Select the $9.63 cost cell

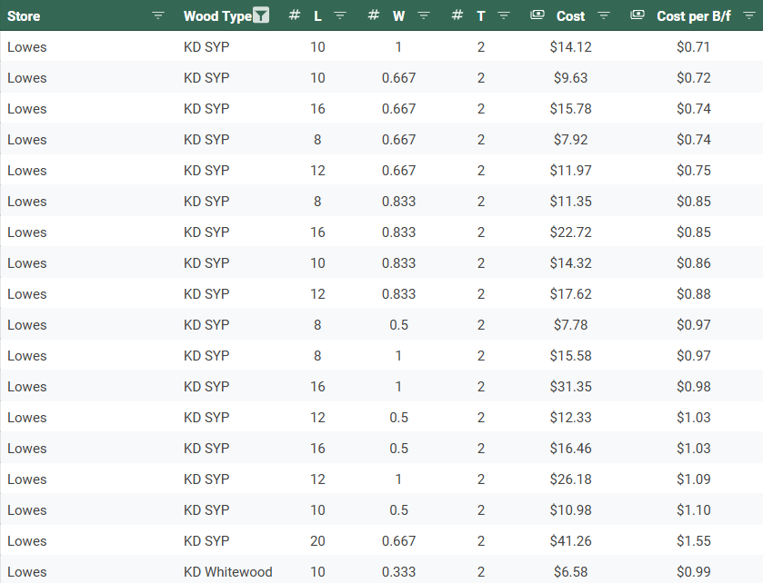571,78
